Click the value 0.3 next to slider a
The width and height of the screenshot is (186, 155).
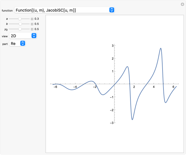(x=37, y=19)
